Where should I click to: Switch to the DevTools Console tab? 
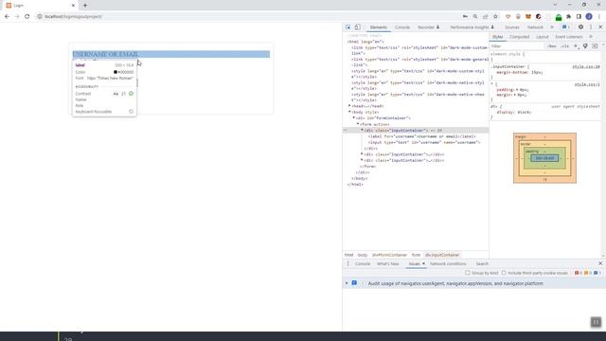tap(401, 27)
